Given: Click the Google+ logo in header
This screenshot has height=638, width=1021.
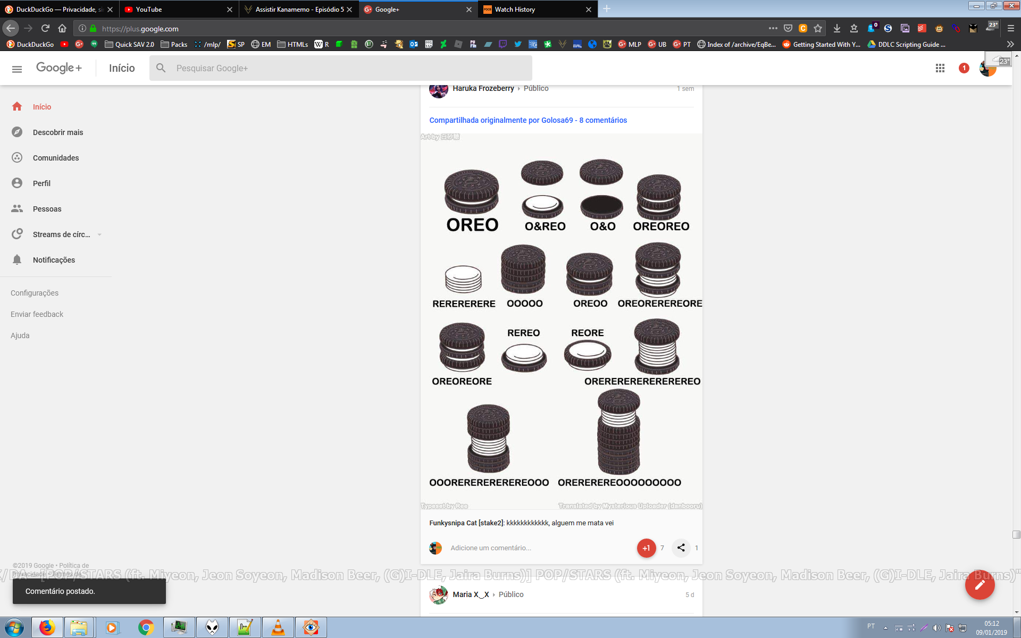Looking at the screenshot, I should [x=59, y=68].
